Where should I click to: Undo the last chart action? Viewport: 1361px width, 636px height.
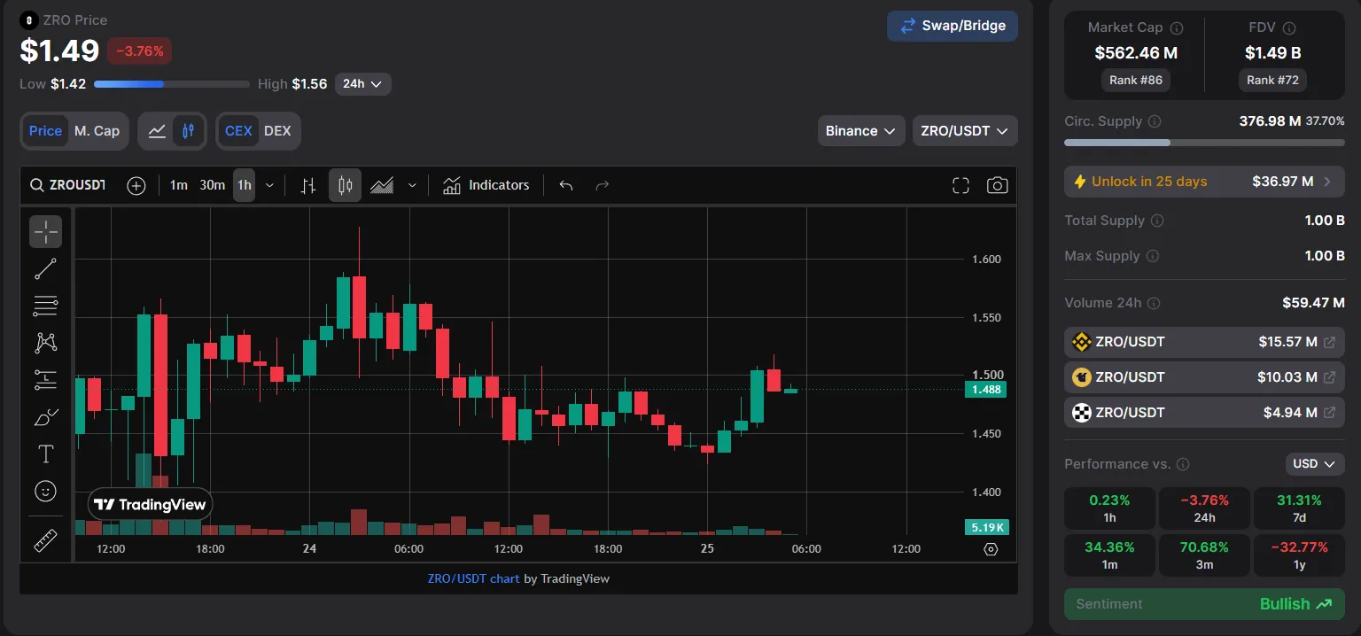566,185
